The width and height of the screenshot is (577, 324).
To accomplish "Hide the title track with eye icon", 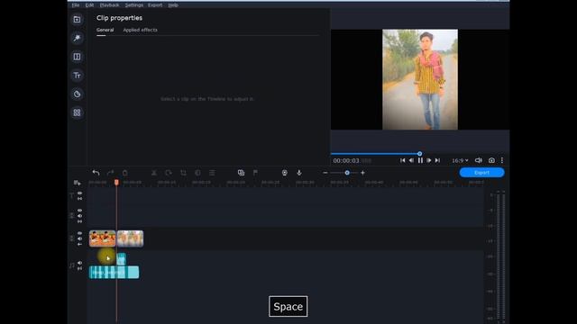I will pyautogui.click(x=80, y=193).
